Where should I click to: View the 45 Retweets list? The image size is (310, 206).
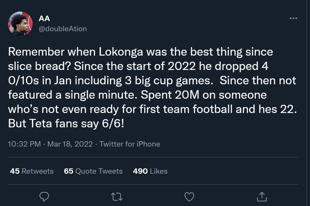click(32, 171)
